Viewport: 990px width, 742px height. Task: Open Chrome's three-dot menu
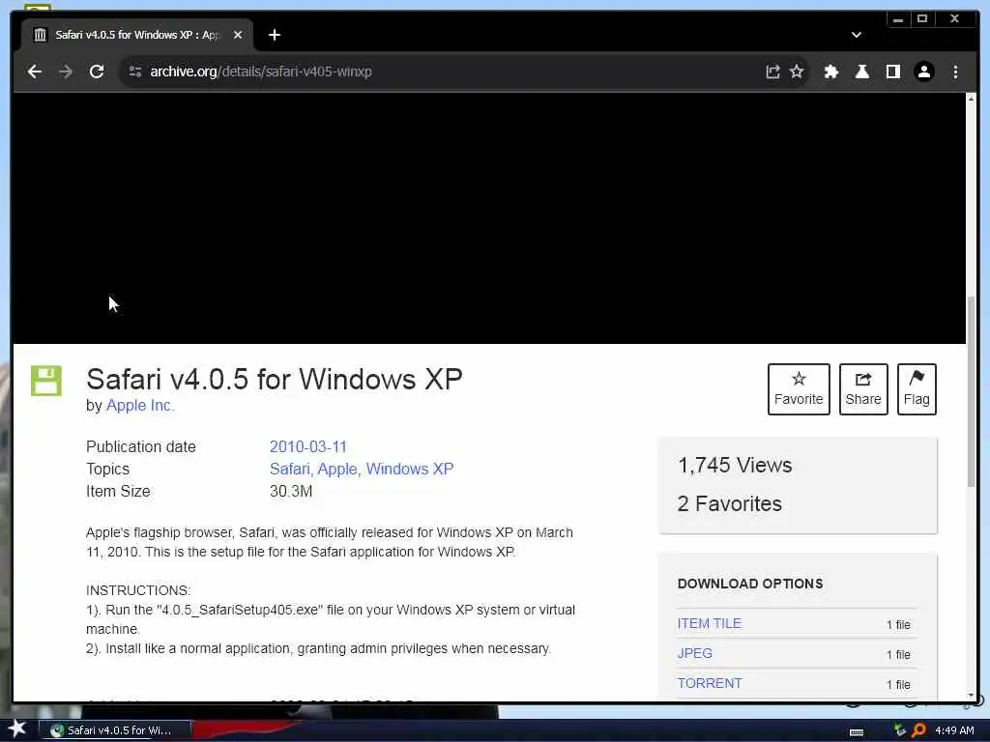click(955, 71)
